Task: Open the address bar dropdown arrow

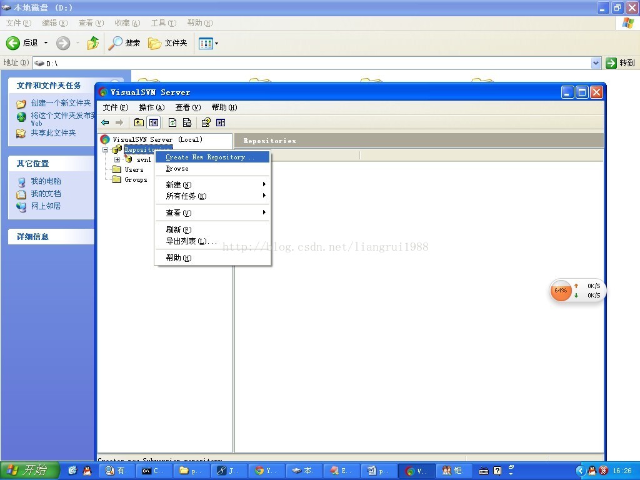Action: 596,63
